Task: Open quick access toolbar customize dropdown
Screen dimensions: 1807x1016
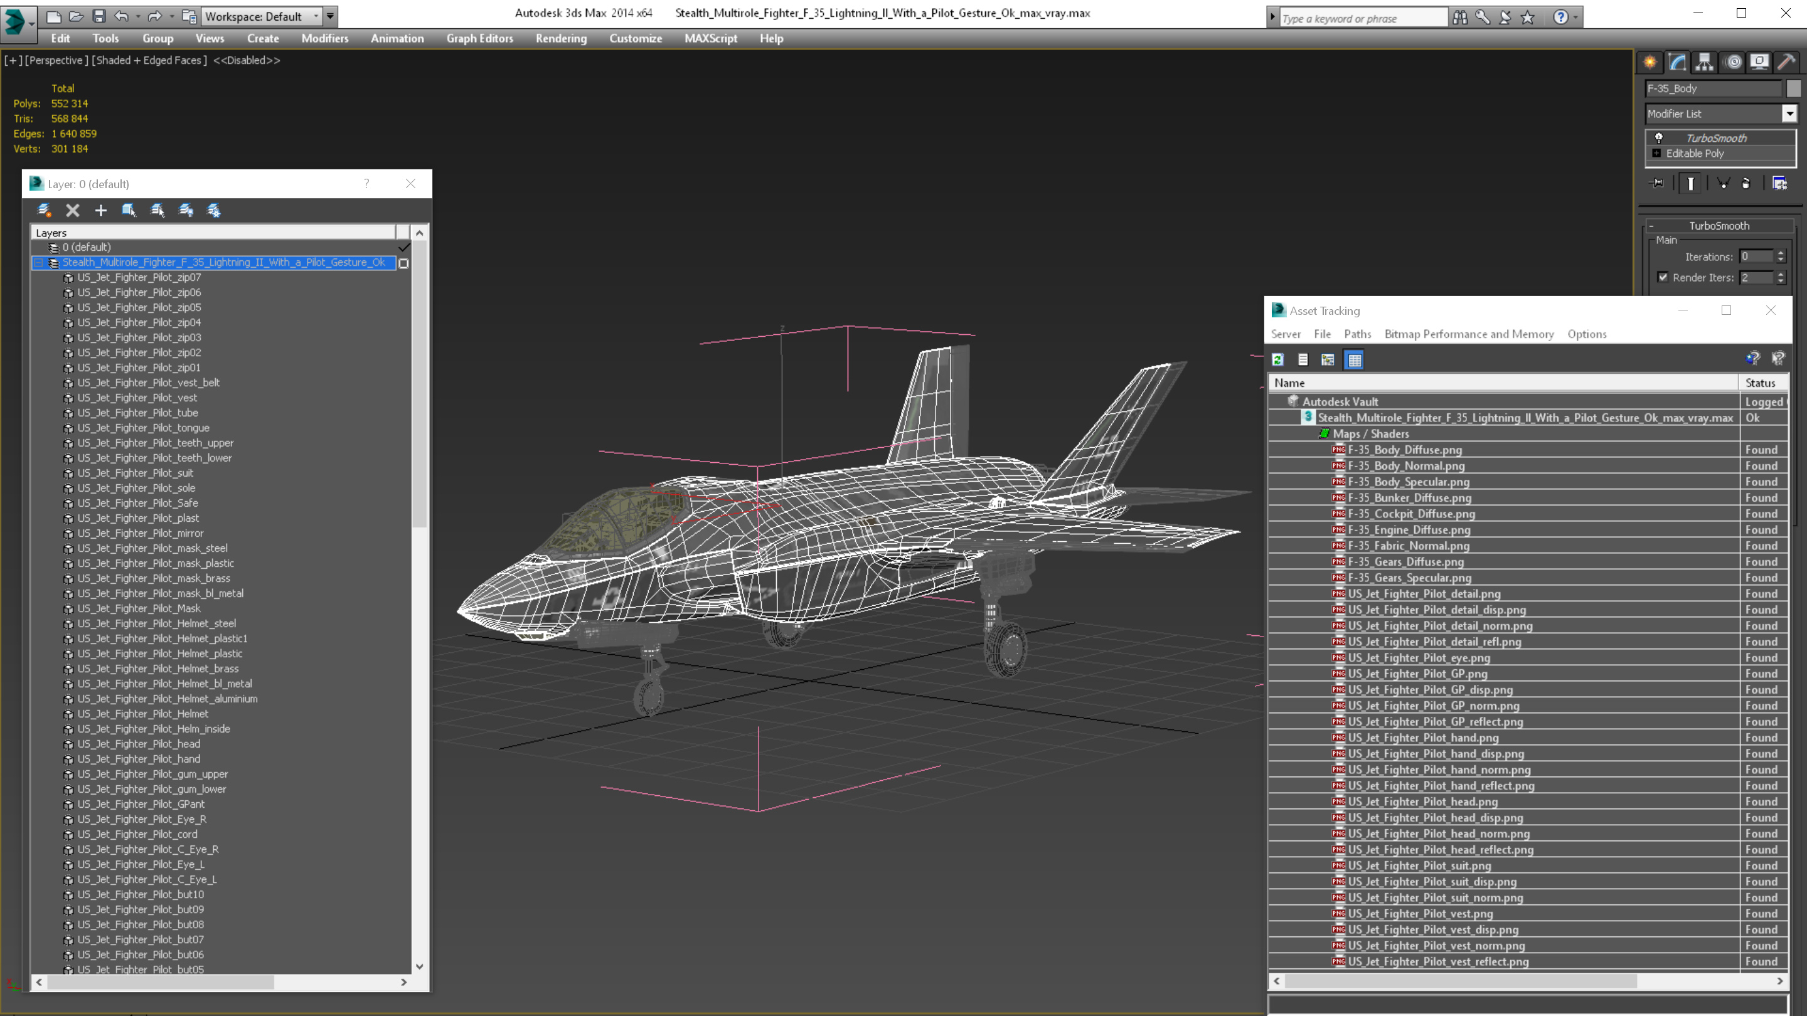Action: pyautogui.click(x=331, y=16)
